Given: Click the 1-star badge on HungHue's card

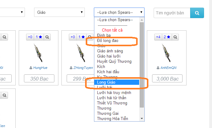Looking at the screenshot, I should pos(39,37).
